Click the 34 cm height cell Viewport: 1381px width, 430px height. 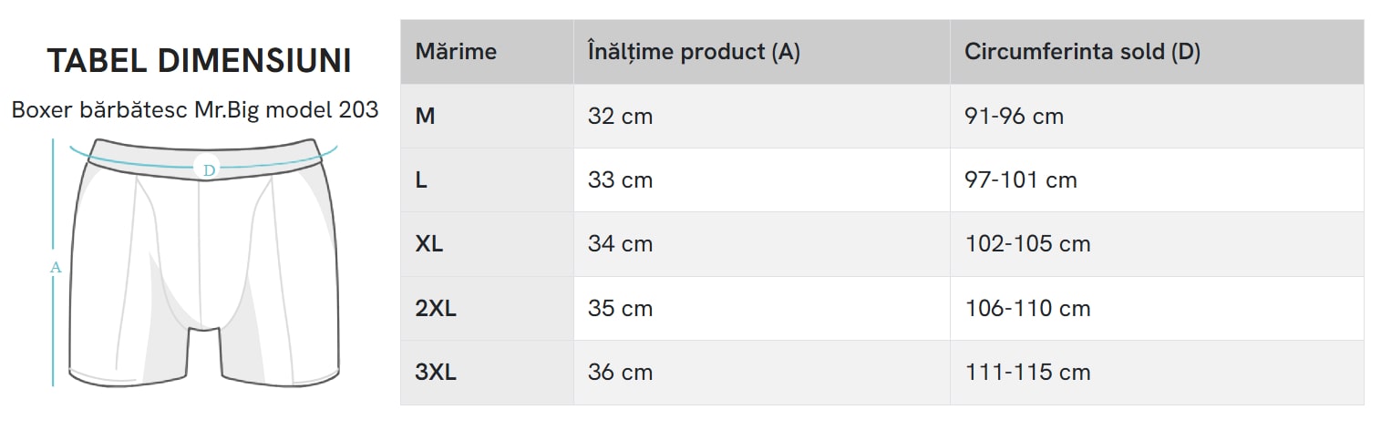click(620, 244)
